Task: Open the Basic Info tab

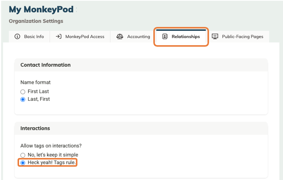Action: (29, 37)
